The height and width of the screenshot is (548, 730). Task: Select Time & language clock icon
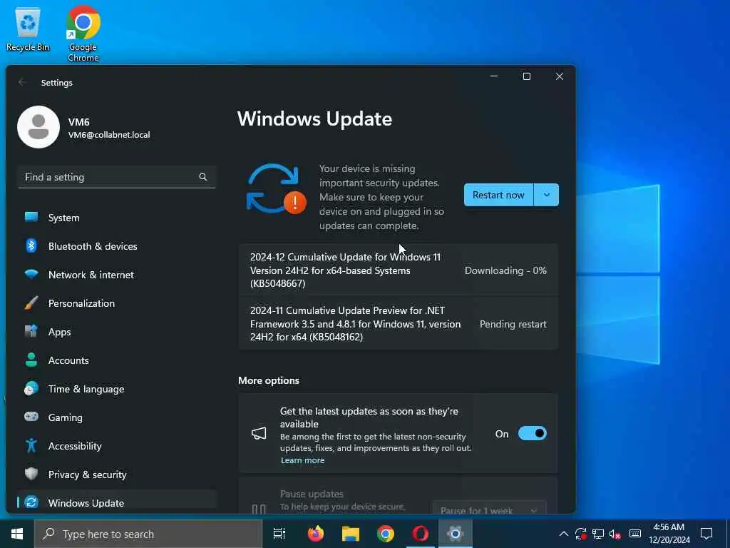[31, 388]
